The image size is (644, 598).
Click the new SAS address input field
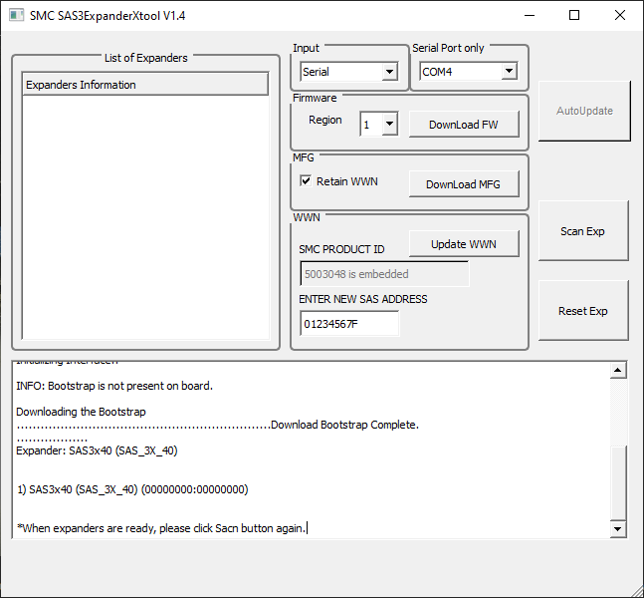tap(348, 324)
